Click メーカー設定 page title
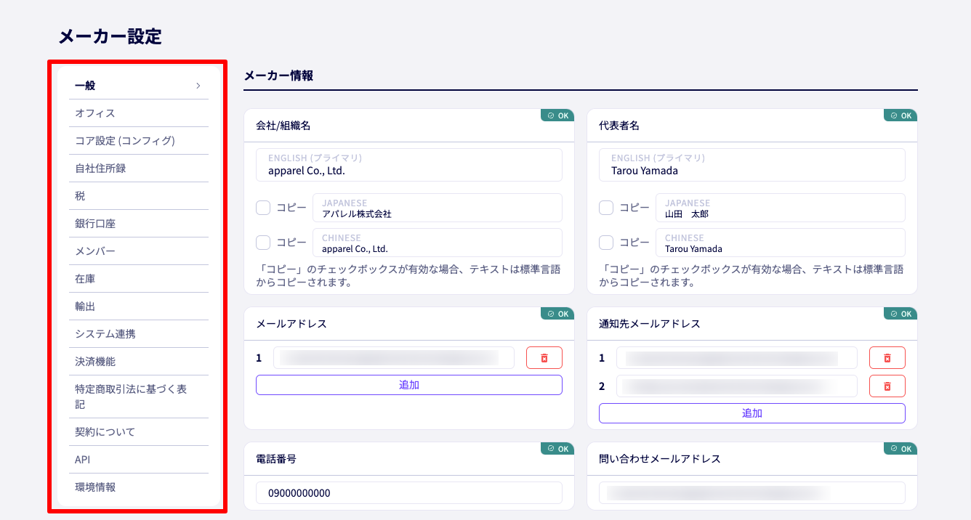The width and height of the screenshot is (971, 520). 110,36
